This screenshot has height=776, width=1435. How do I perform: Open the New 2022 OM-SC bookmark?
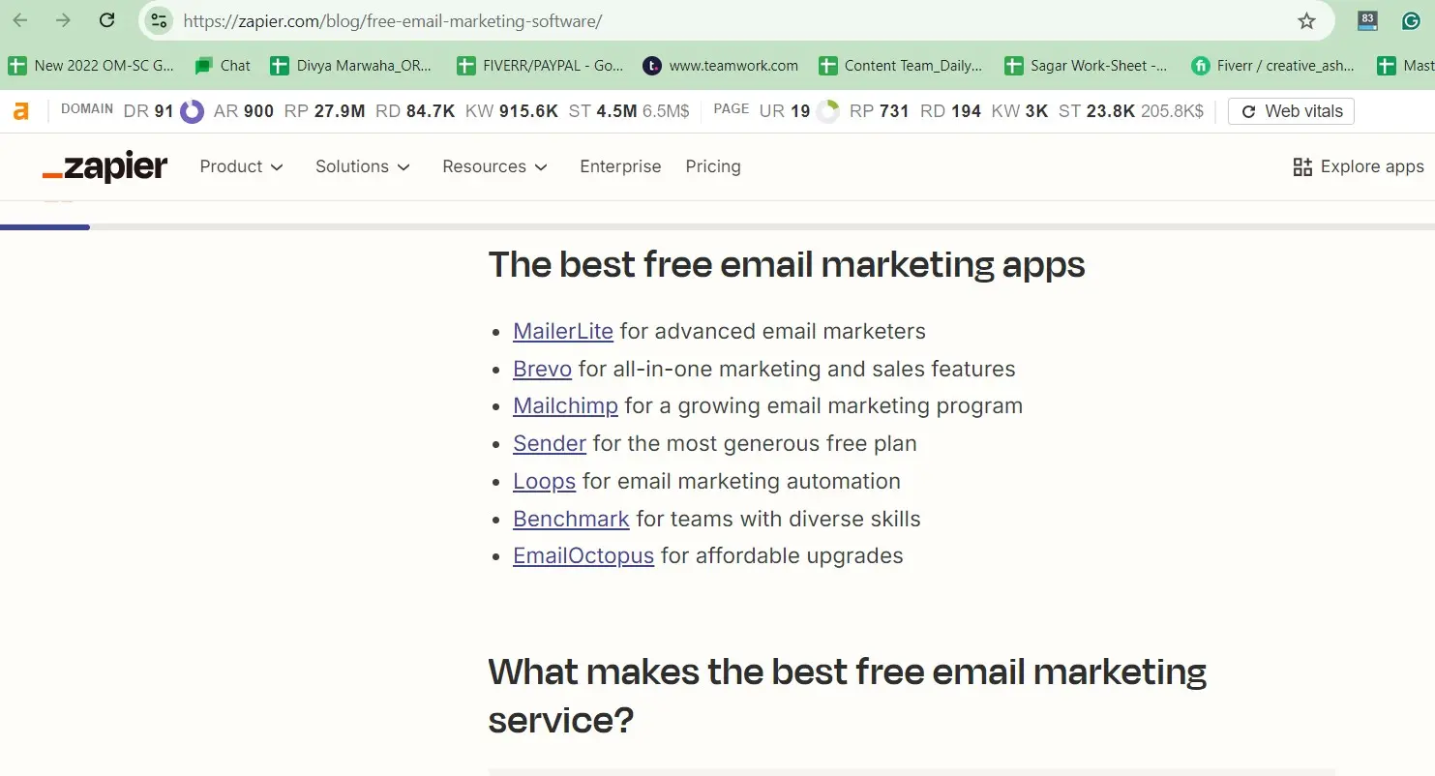point(91,66)
